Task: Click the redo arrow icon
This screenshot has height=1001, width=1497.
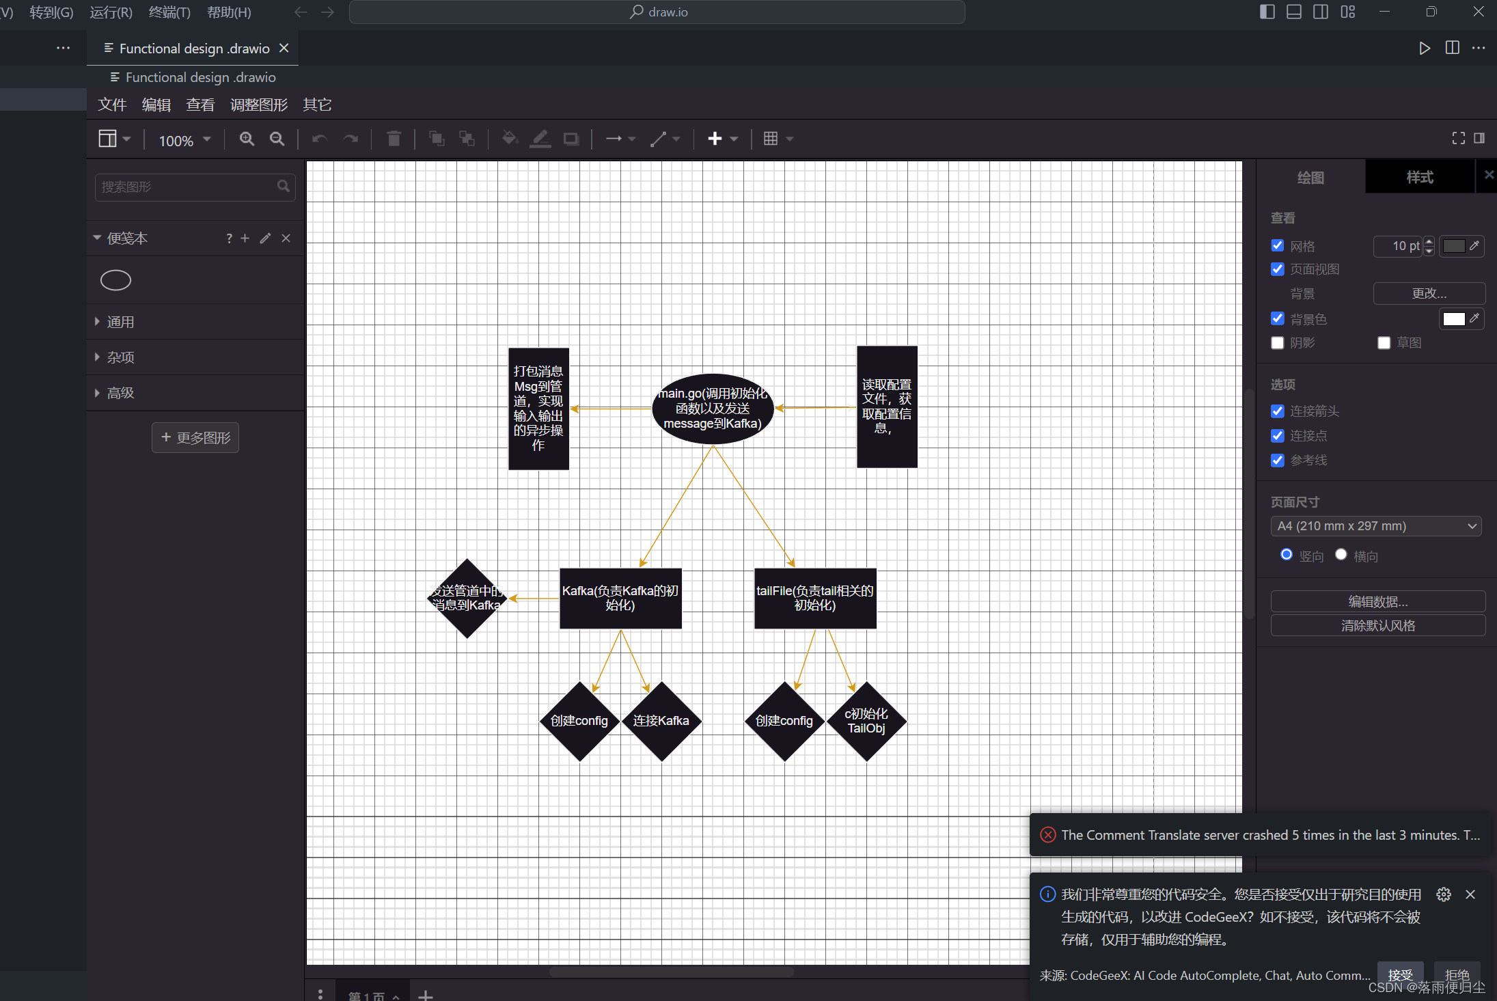Action: 351,139
